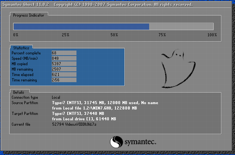This screenshot has height=155, width=235.
Task: Click the unfilled gray progress bar section
Action: (x=181, y=26)
